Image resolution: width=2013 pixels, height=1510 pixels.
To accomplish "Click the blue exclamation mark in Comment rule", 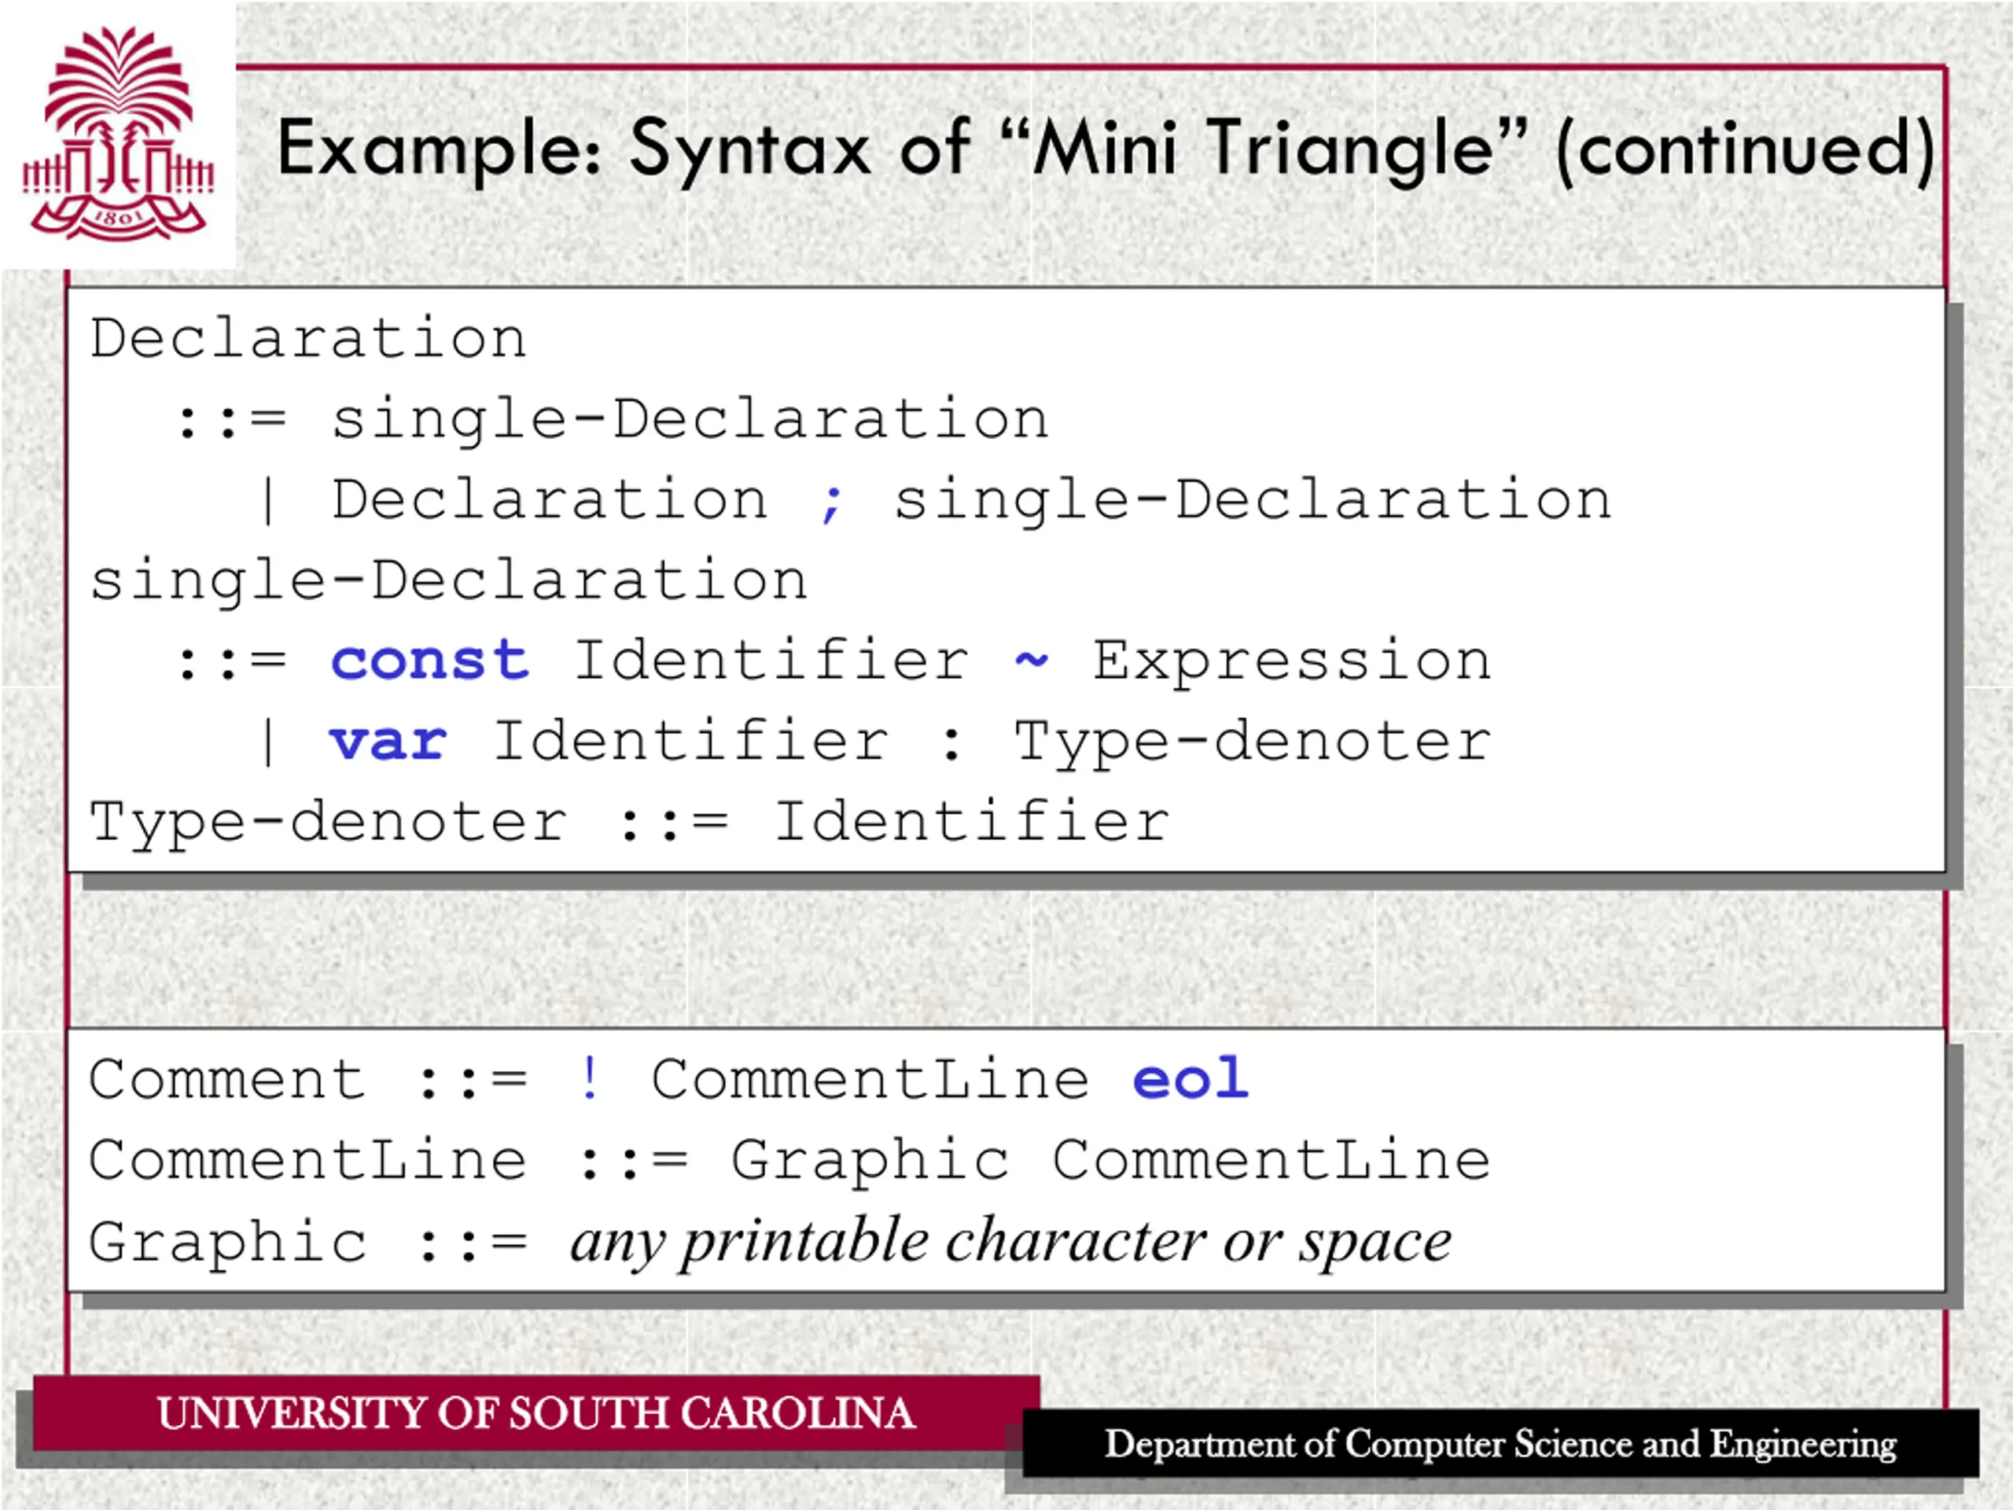I will tap(590, 1078).
